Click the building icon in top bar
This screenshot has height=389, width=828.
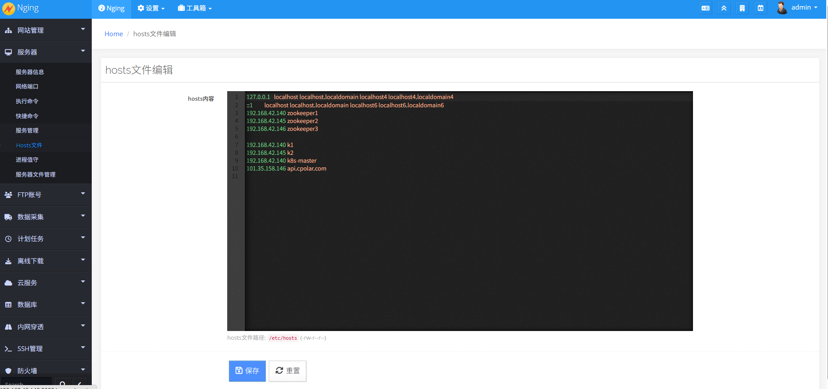click(742, 8)
